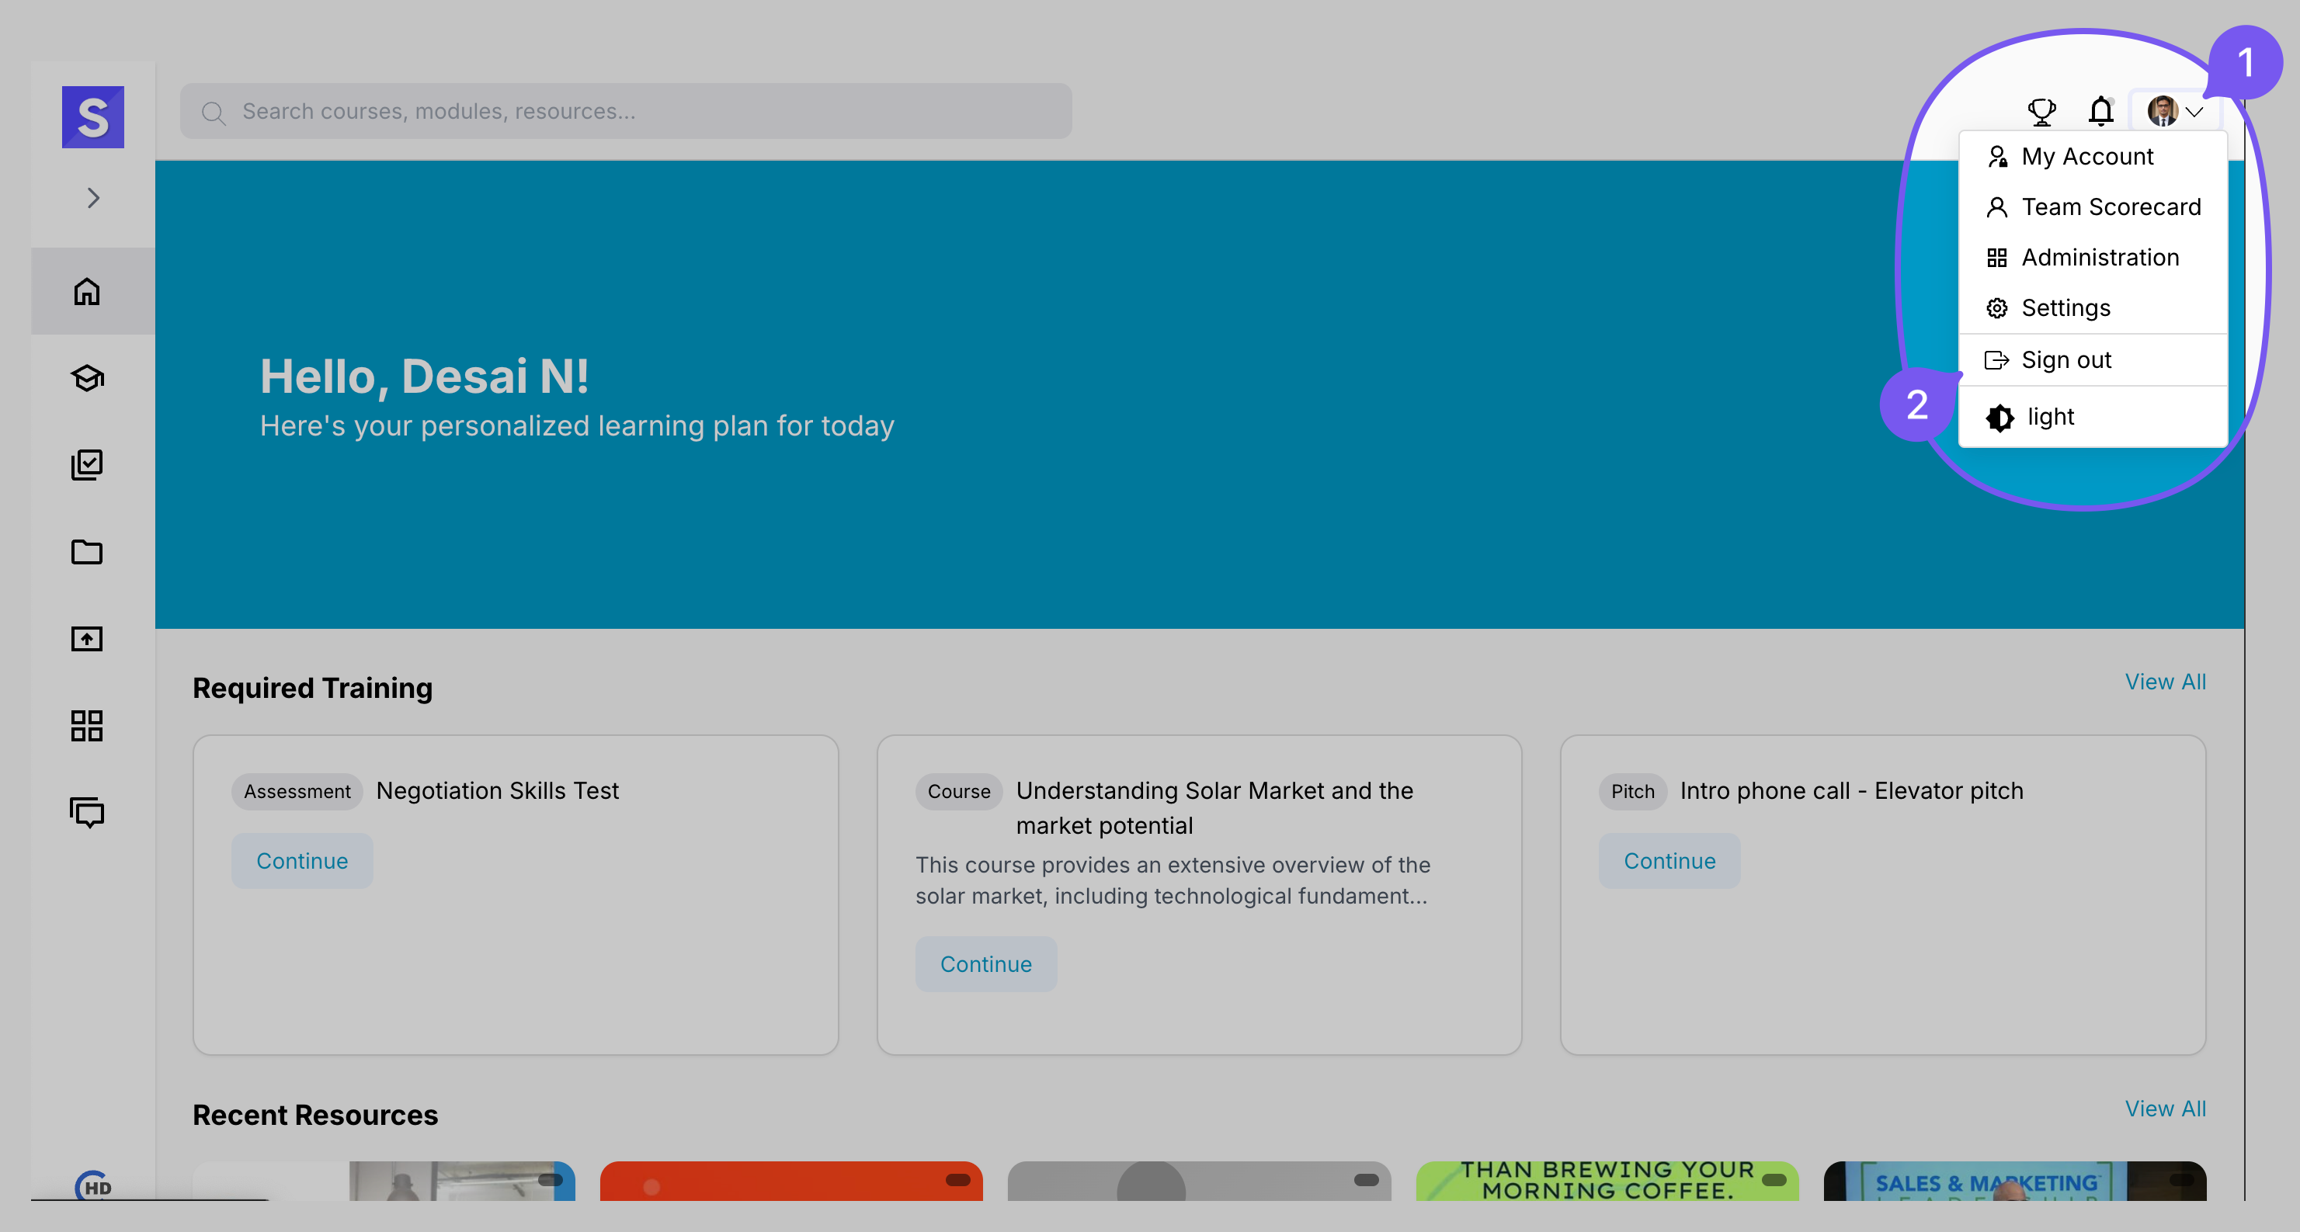Open Administration from the dropdown menu
The height and width of the screenshot is (1232, 2300).
(x=2099, y=258)
